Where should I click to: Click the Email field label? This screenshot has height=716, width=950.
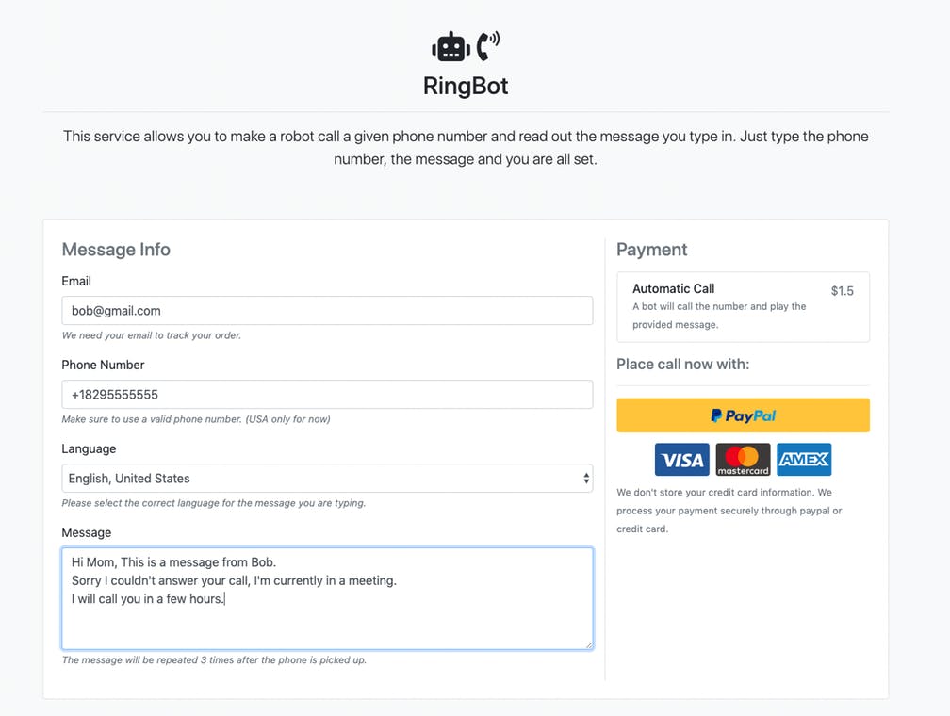pyautogui.click(x=76, y=281)
